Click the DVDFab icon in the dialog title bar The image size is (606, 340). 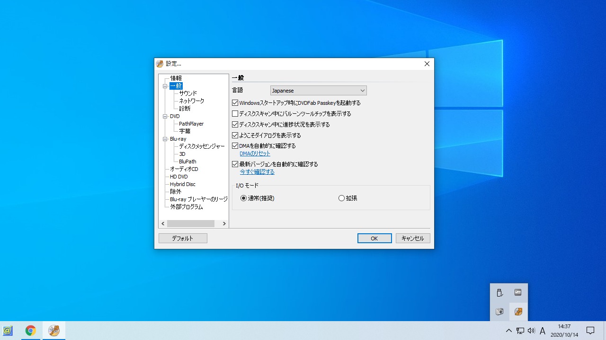tap(160, 64)
